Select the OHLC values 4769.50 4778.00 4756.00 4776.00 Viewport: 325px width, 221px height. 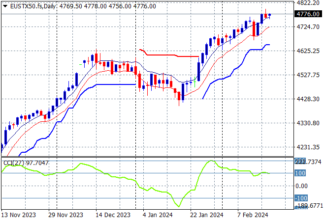click(x=107, y=6)
